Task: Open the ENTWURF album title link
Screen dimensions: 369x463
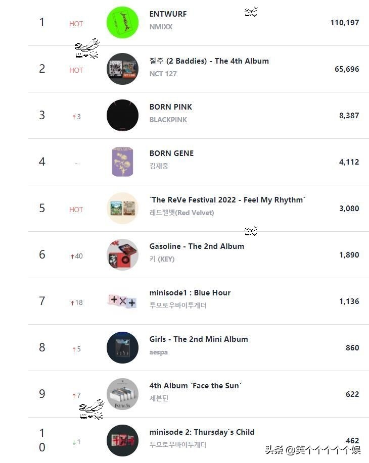Action: [x=168, y=14]
